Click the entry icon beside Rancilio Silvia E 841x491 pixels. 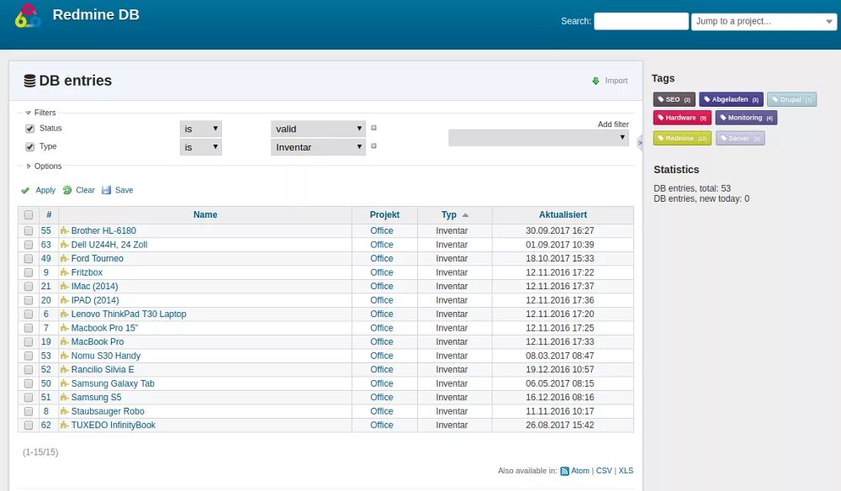65,369
